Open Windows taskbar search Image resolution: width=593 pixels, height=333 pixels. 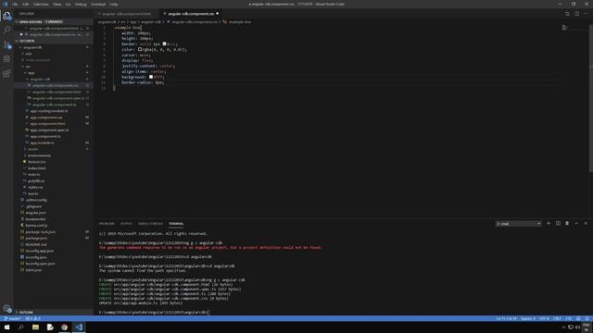20,327
